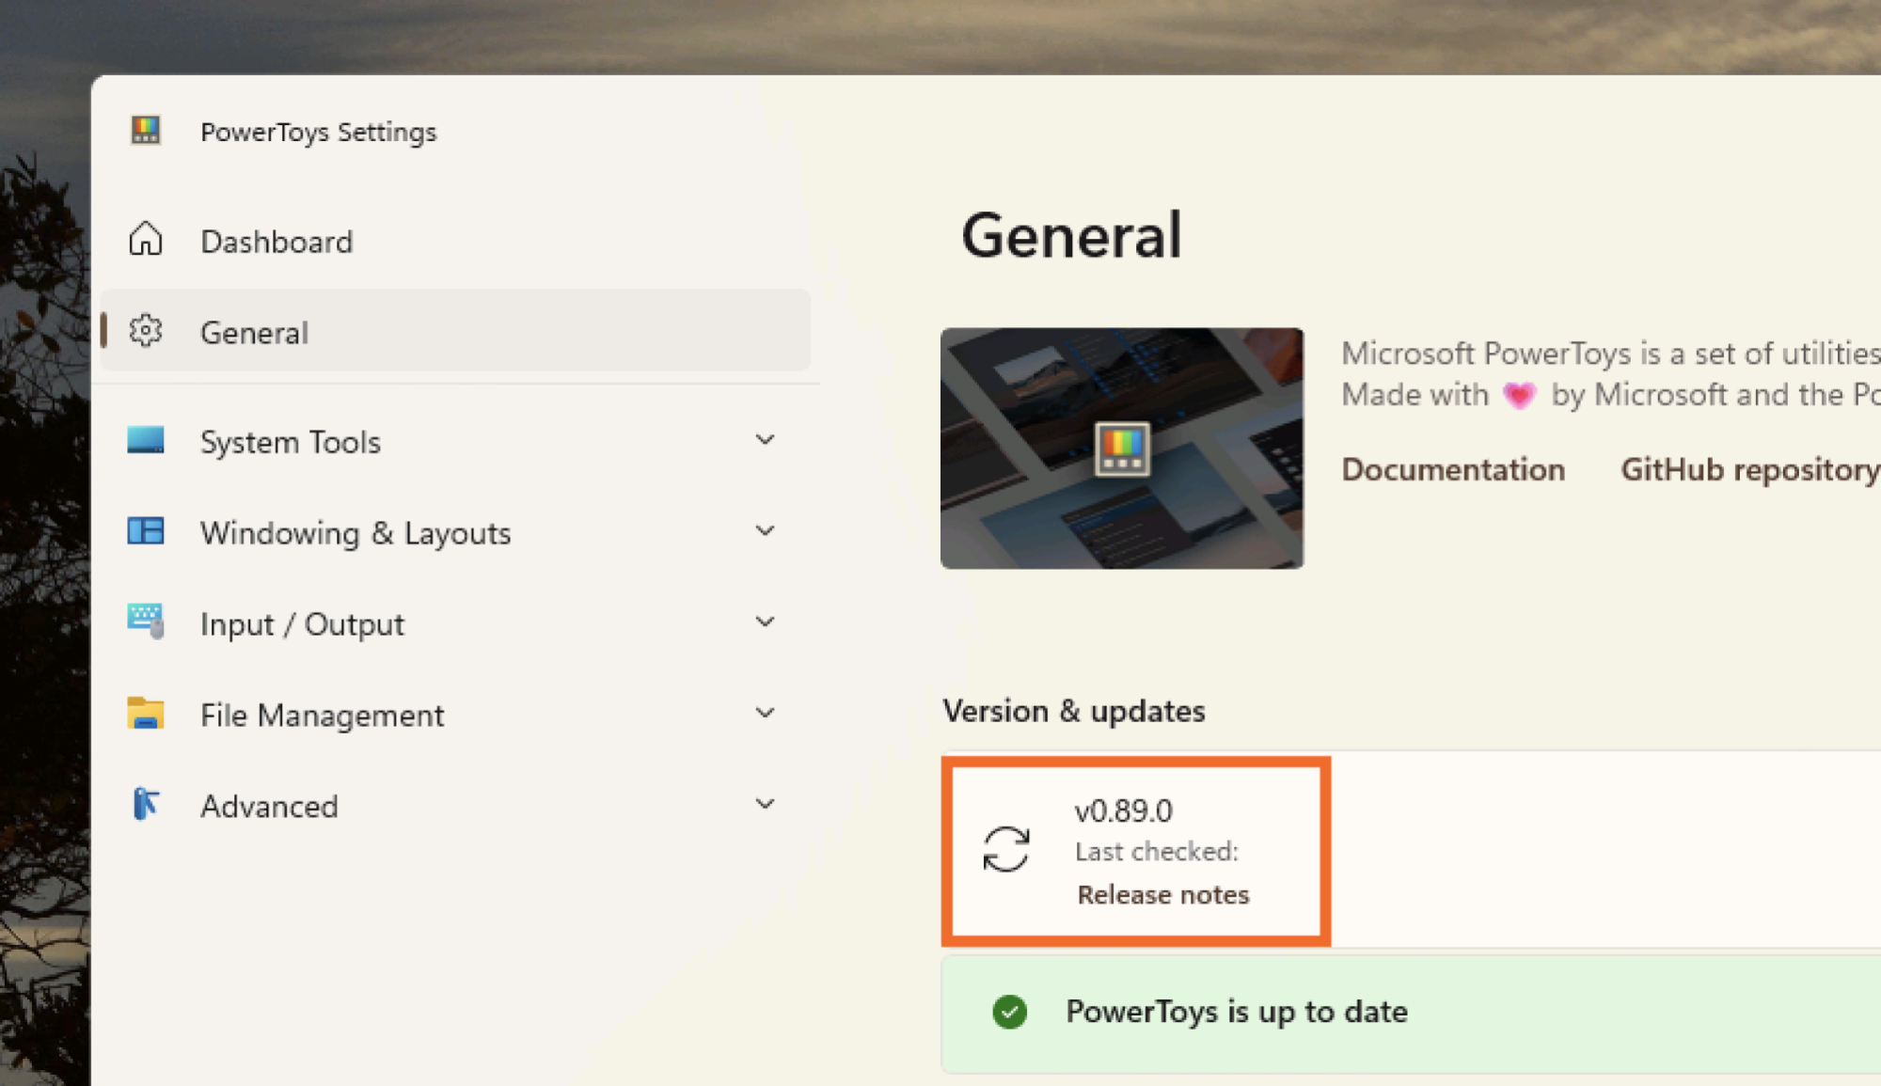Click the 'PowerToys Settings' window title
1881x1086 pixels.
coord(319,132)
